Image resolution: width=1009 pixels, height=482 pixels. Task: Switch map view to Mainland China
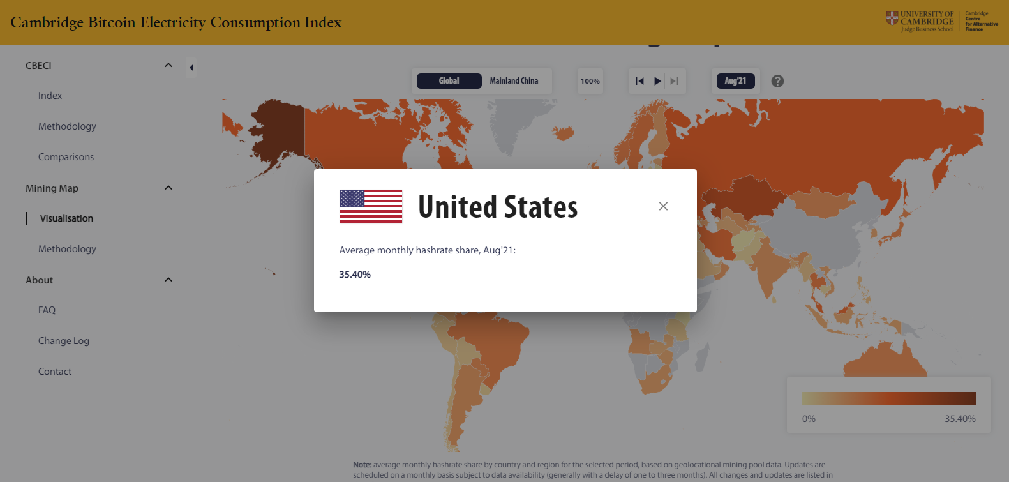514,81
